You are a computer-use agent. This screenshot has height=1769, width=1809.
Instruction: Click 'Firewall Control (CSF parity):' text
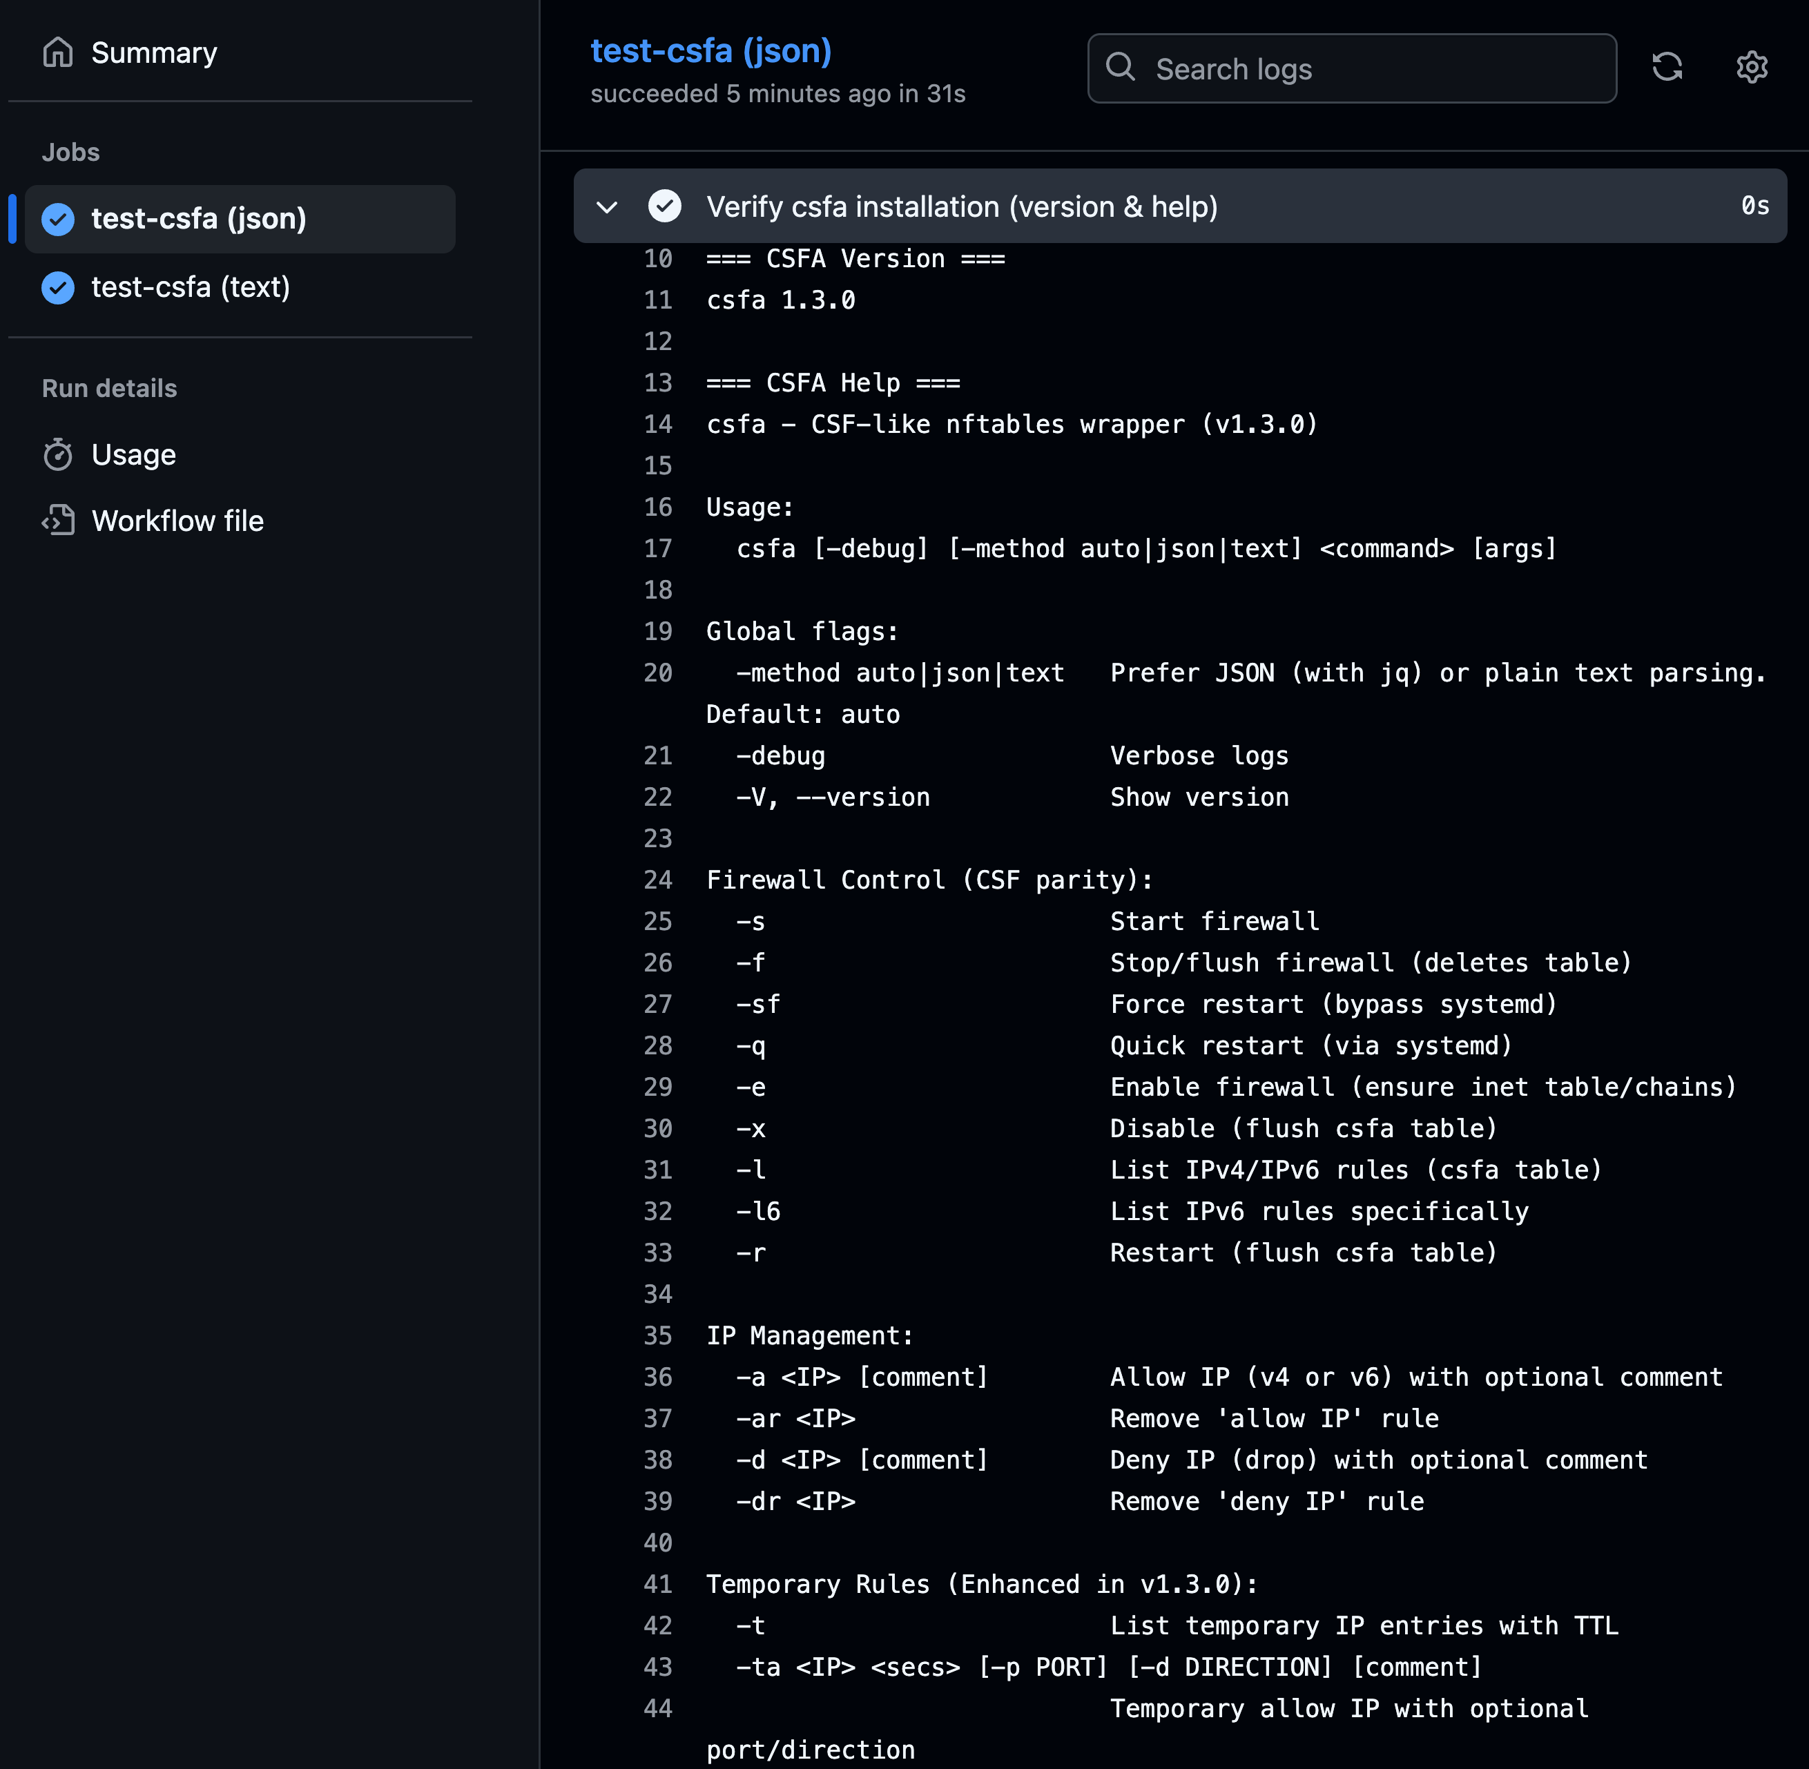point(929,880)
